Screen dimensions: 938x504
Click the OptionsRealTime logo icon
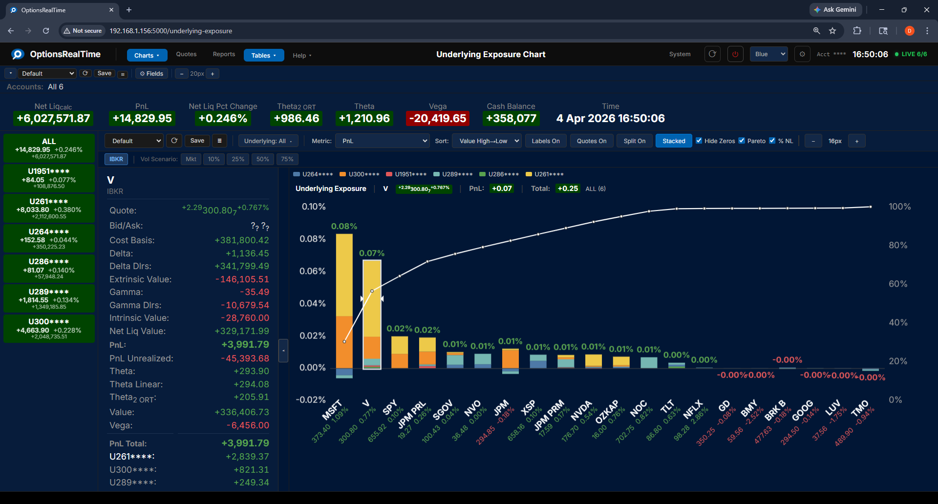pyautogui.click(x=18, y=54)
